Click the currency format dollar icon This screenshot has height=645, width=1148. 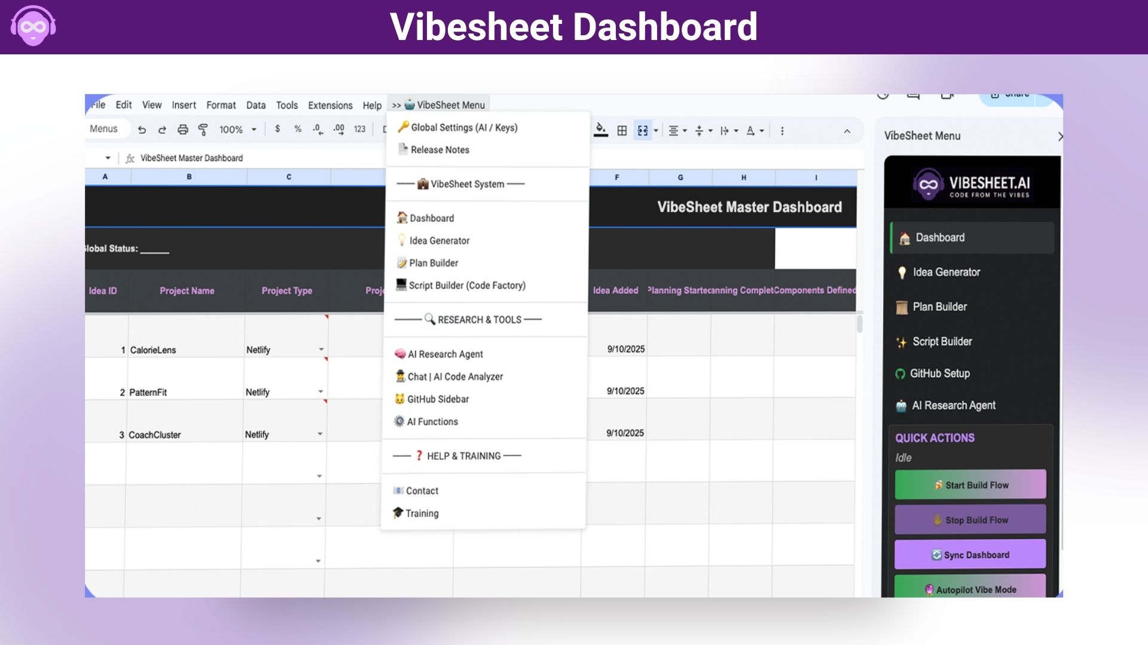point(277,129)
